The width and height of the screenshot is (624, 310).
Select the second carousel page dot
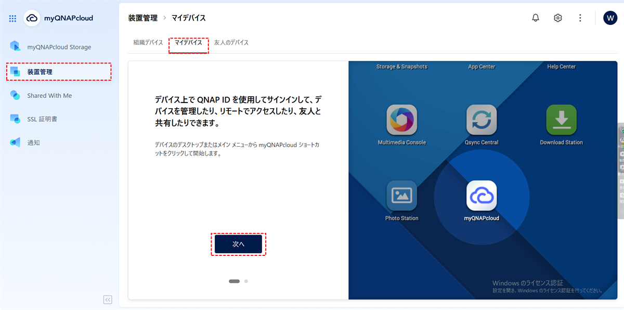246,281
